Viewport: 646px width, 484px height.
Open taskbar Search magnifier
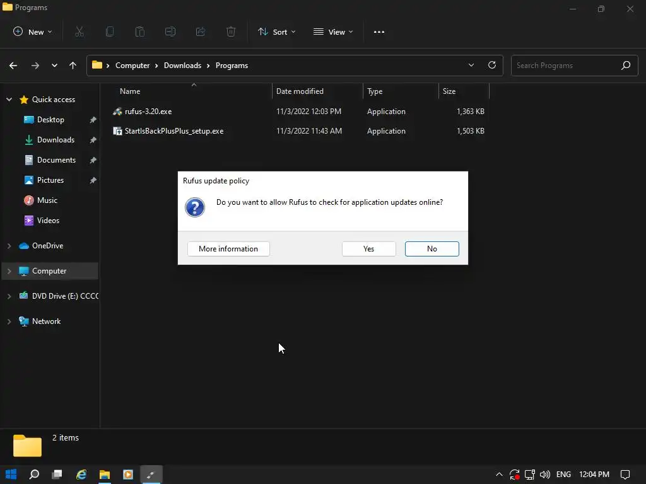coord(34,474)
